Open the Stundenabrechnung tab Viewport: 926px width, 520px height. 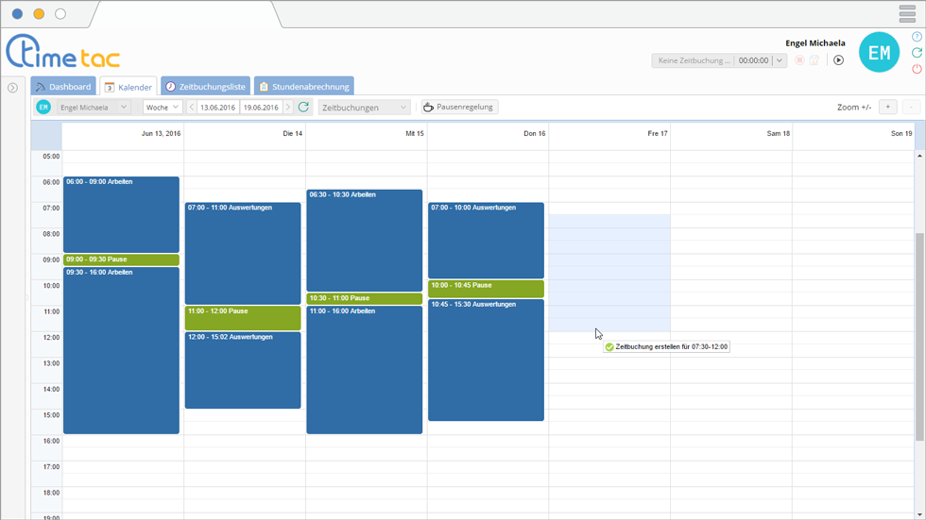pos(303,87)
